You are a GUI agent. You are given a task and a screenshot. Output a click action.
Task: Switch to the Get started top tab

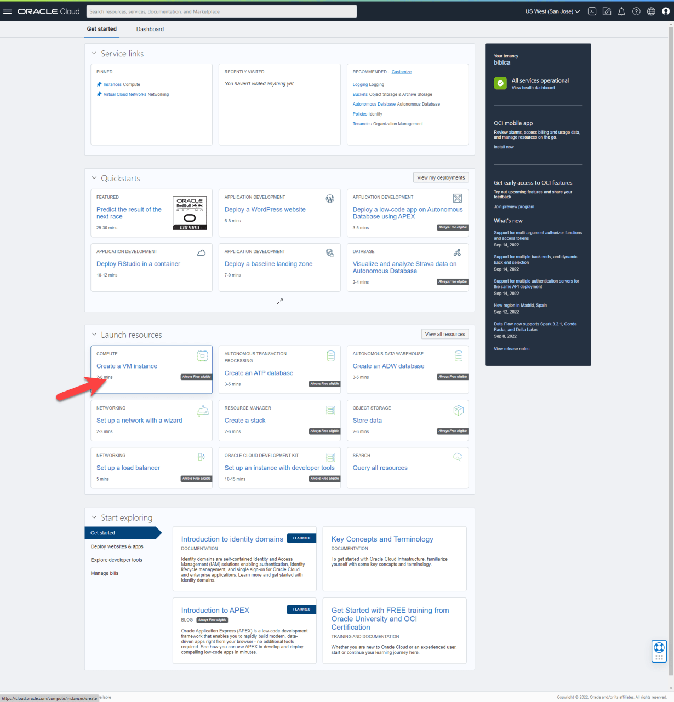[x=102, y=29]
